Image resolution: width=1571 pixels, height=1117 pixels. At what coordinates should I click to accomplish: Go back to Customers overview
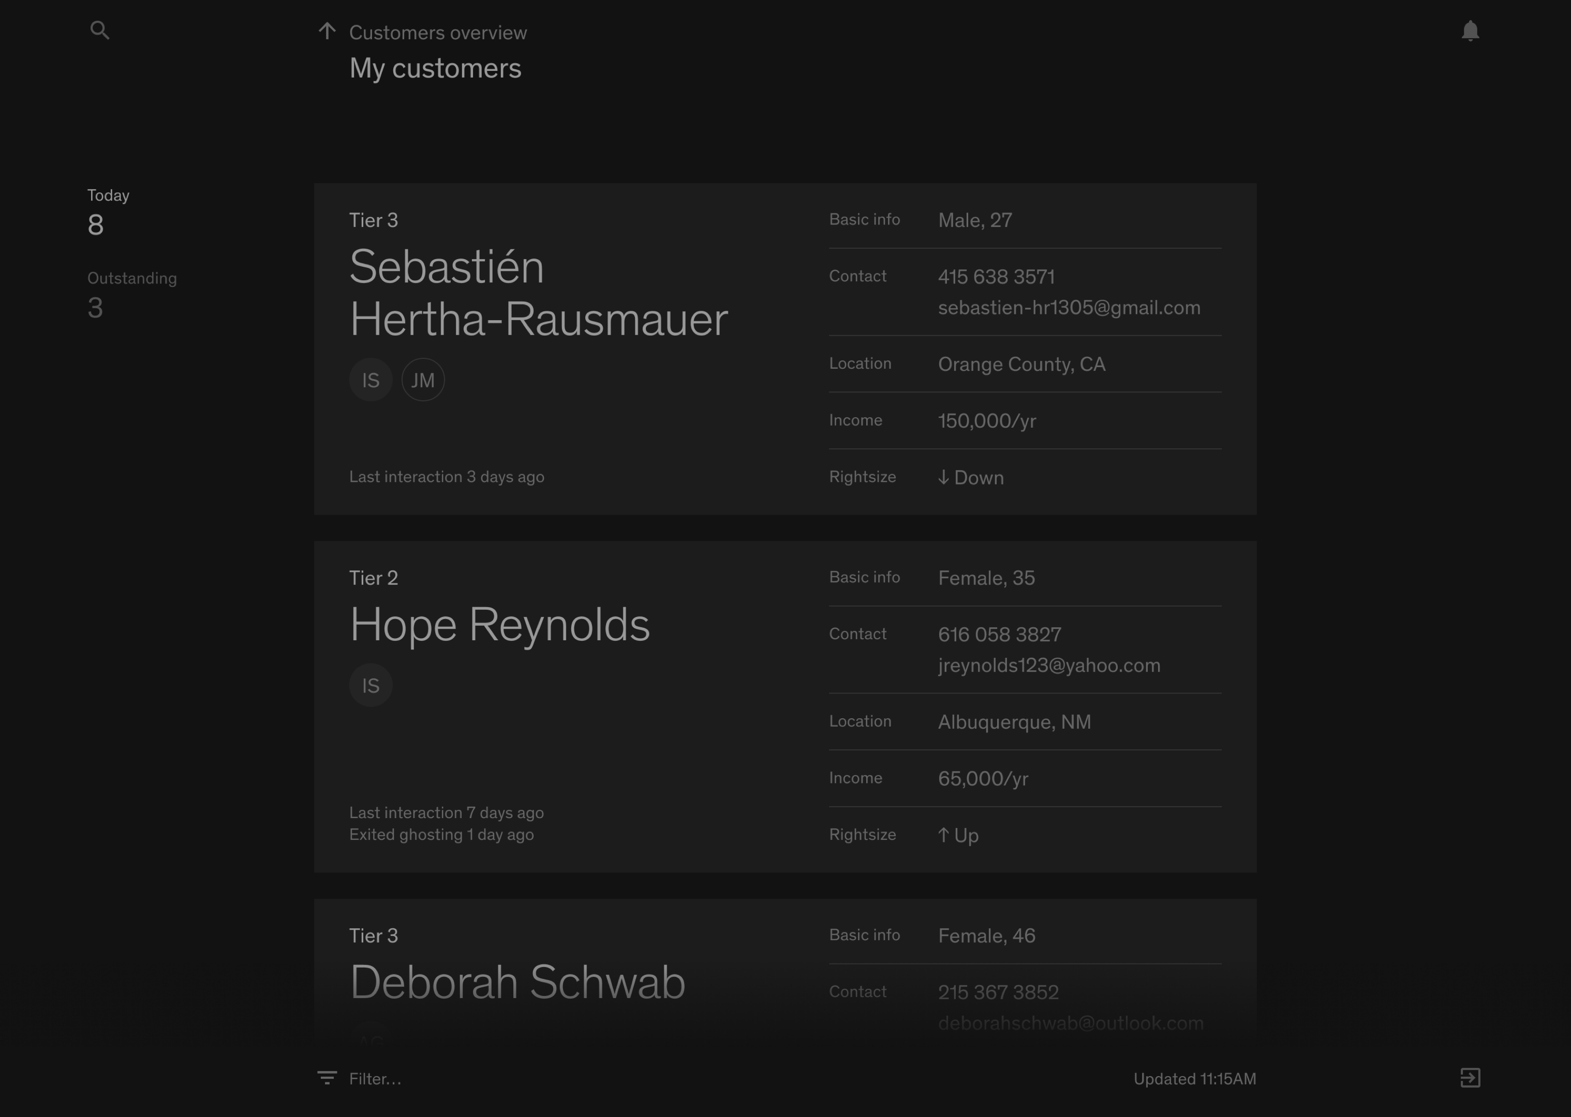click(x=438, y=33)
